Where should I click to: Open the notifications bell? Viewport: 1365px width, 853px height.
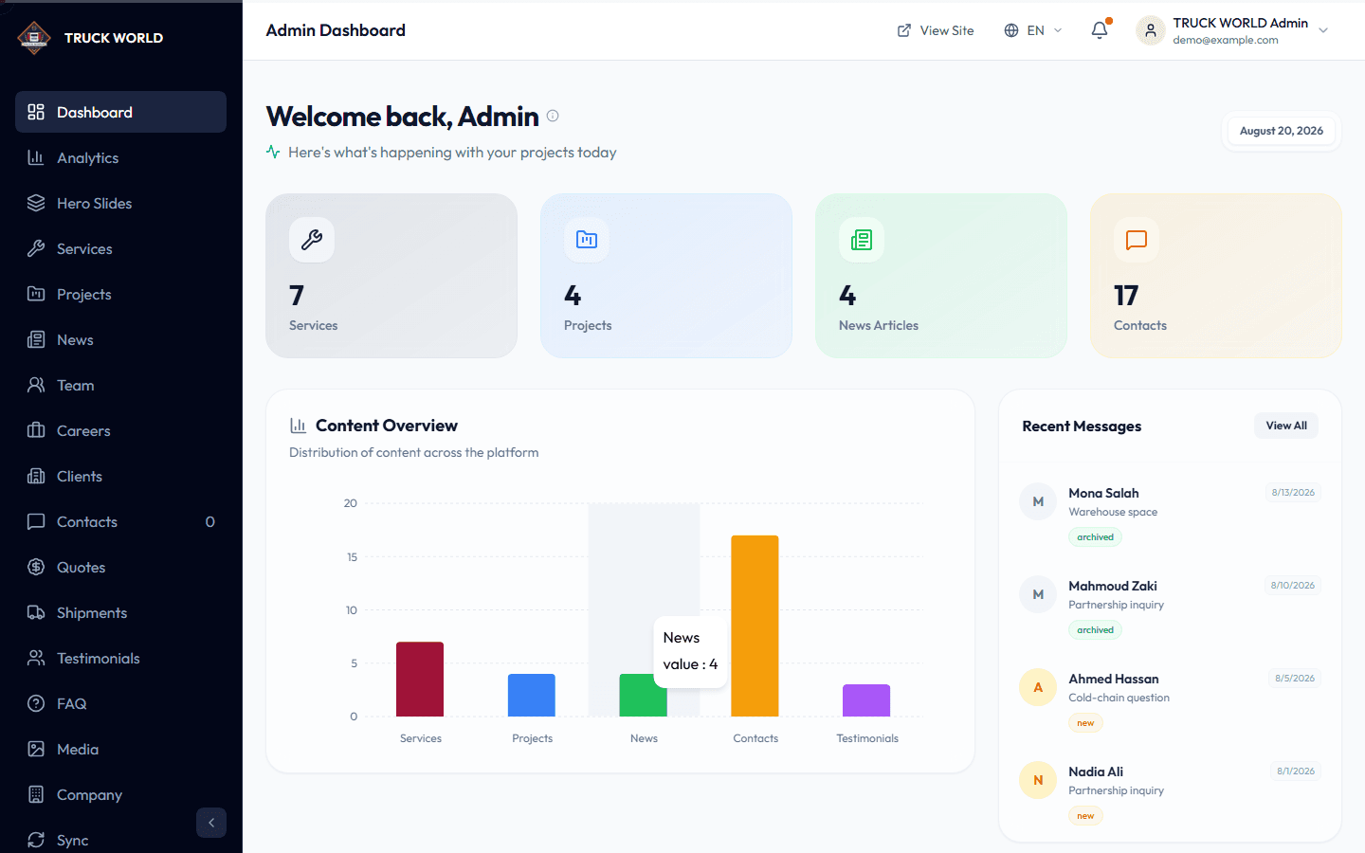(x=1100, y=30)
